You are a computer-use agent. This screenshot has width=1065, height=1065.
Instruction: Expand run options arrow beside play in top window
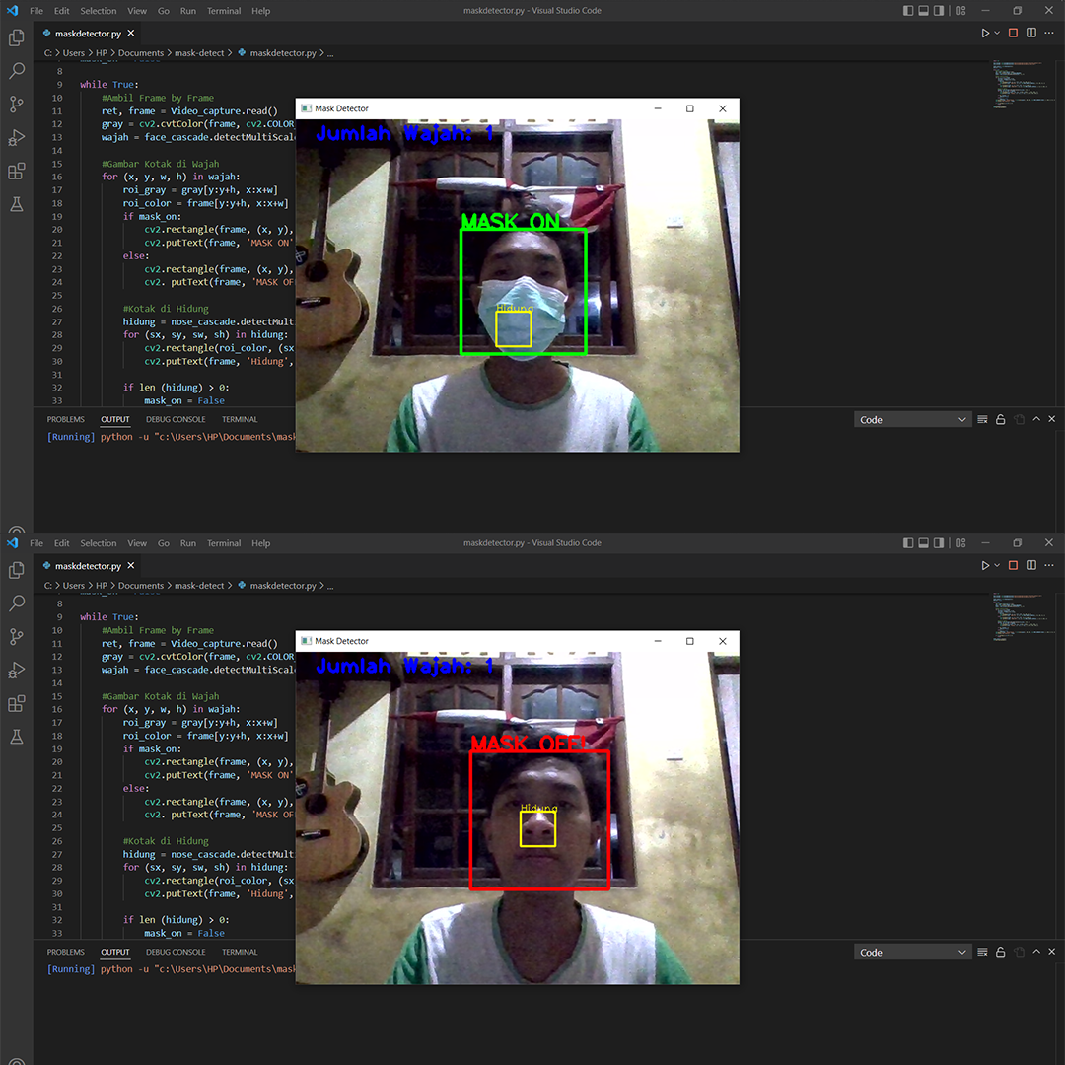(997, 33)
